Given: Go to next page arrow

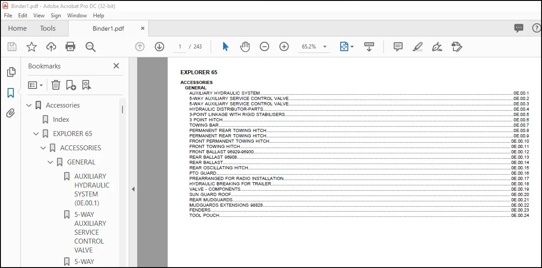Looking at the screenshot, I should point(159,47).
